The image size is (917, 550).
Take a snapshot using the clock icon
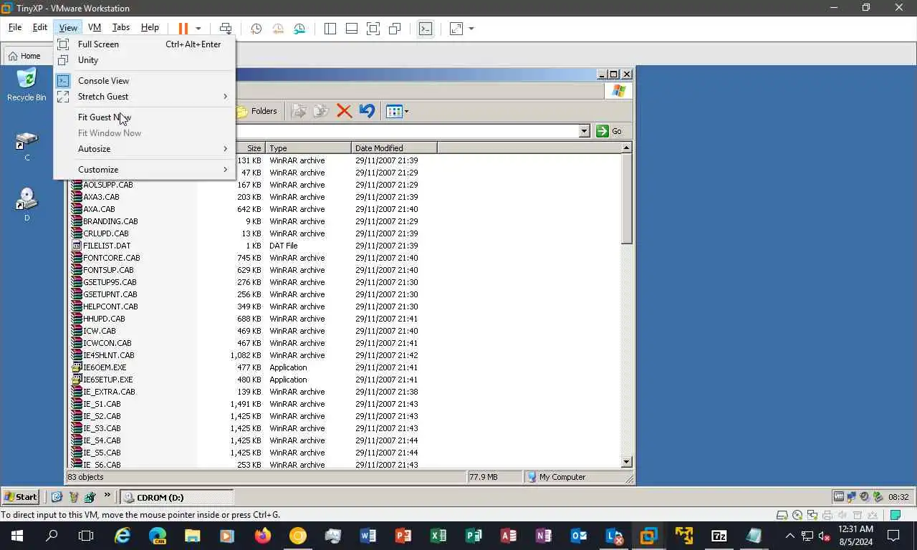[x=256, y=29]
